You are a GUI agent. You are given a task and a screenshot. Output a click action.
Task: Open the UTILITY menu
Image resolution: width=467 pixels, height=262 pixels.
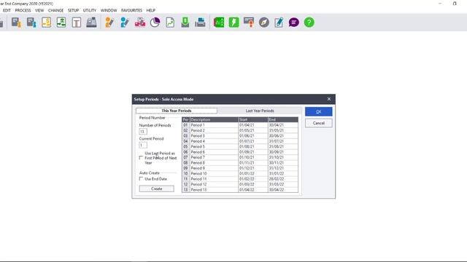point(90,10)
